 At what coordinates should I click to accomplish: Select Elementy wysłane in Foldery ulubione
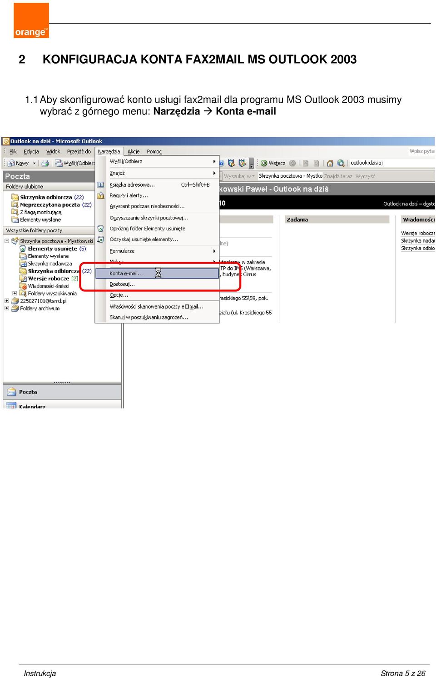[x=36, y=219]
